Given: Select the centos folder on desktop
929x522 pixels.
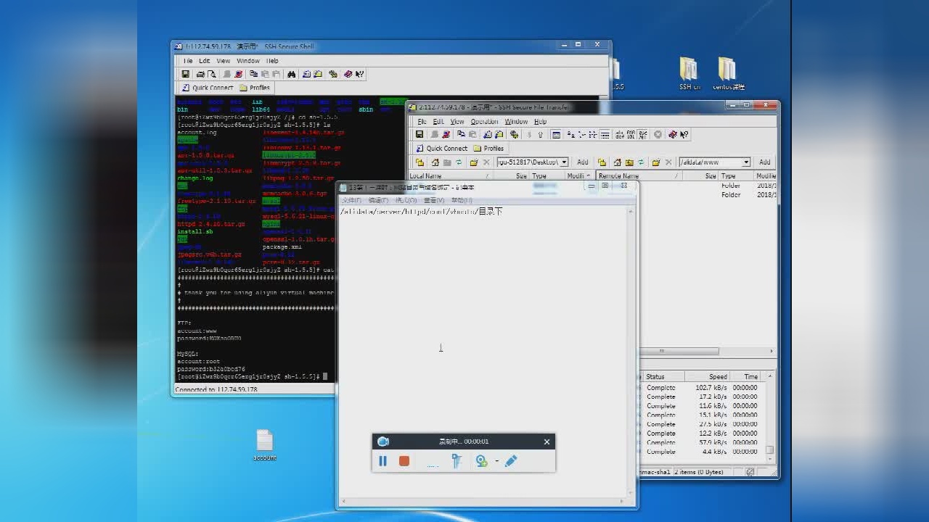Looking at the screenshot, I should 728,74.
